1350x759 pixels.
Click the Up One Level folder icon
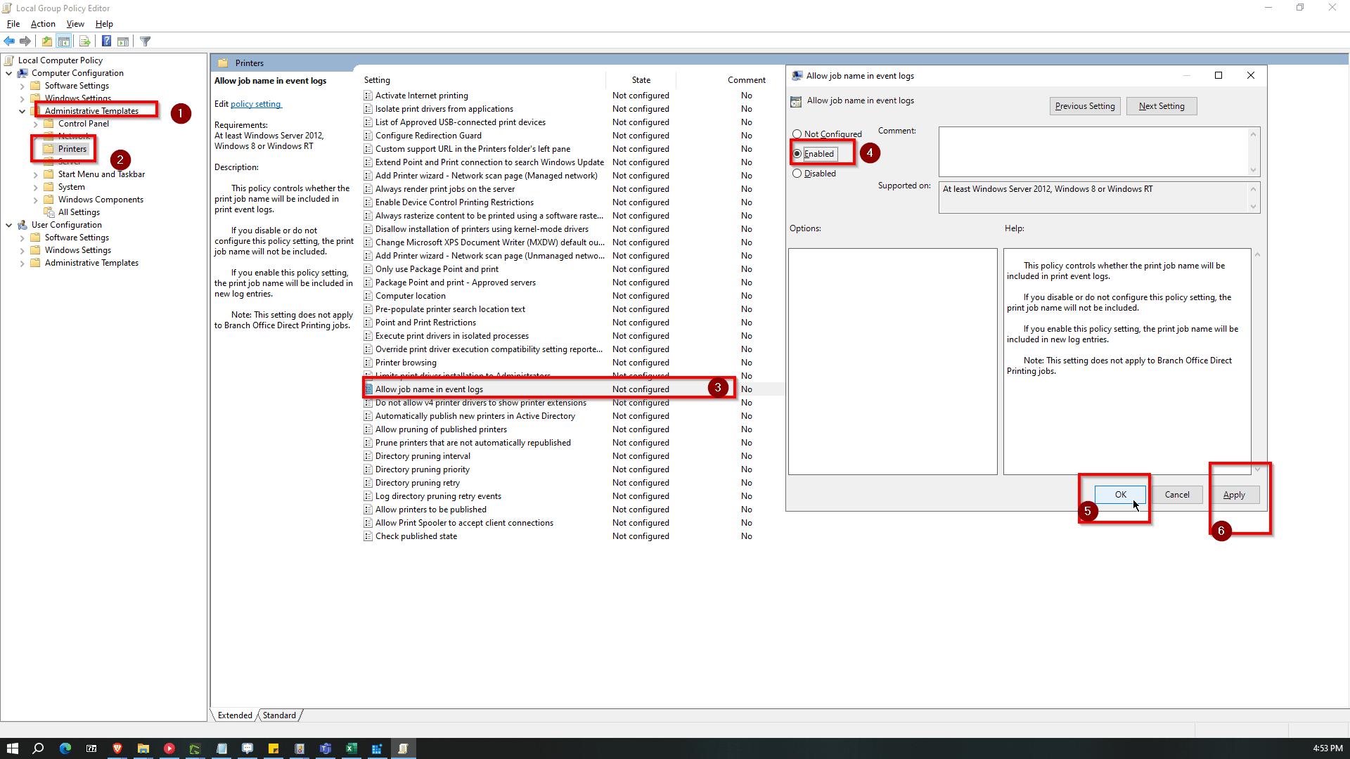click(46, 41)
